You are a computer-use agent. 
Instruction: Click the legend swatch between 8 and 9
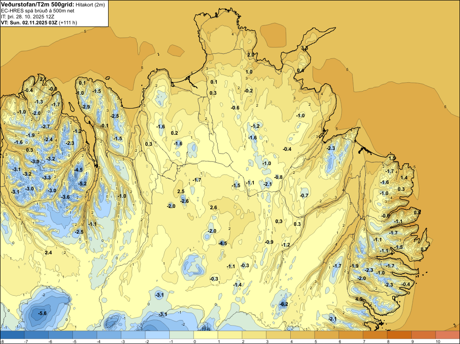pyautogui.click(x=399, y=335)
